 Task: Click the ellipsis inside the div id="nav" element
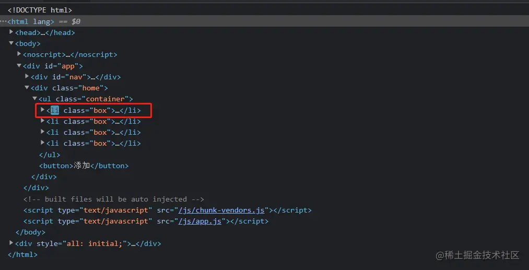[93, 77]
